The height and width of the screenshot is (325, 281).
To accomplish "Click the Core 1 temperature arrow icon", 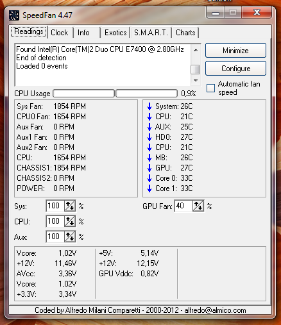I will (149, 188).
